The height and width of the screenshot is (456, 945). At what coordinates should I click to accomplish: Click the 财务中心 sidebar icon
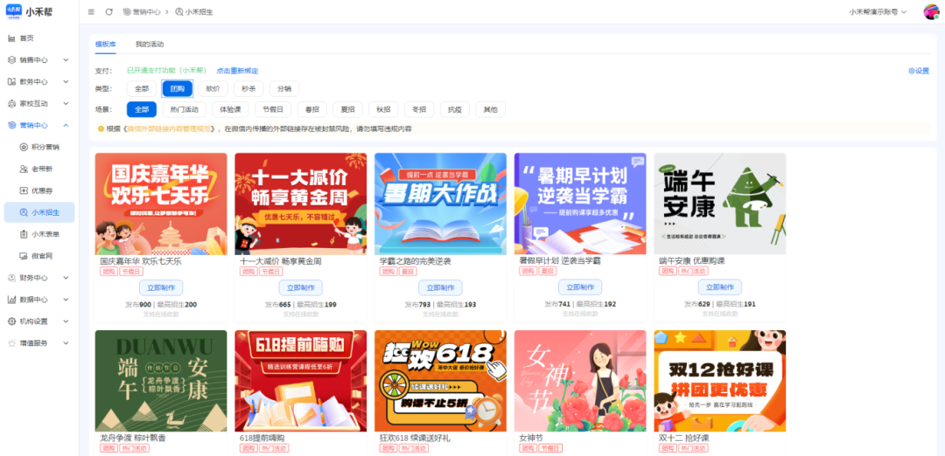pyautogui.click(x=11, y=278)
